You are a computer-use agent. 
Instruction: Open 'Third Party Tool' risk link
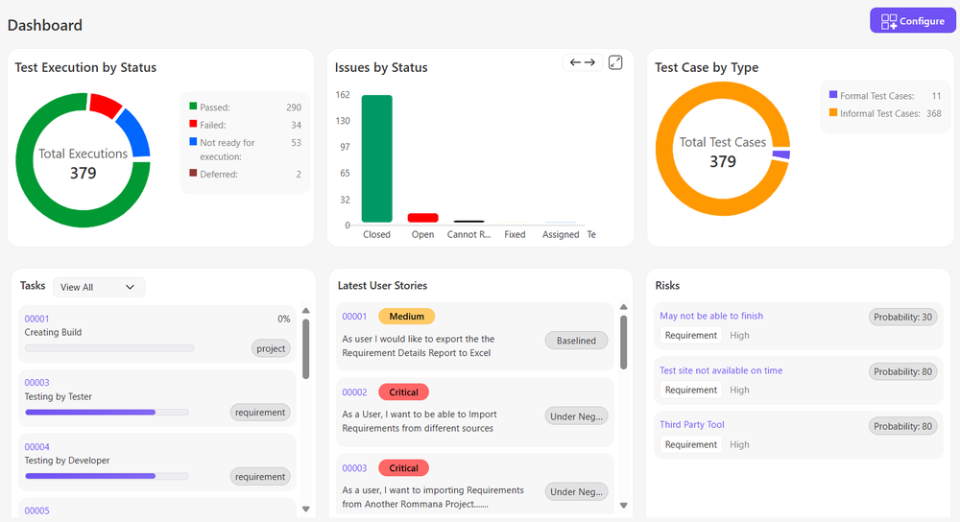point(691,425)
